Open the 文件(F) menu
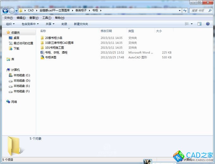Screen dimensions: 215x164 (x=8, y=18)
